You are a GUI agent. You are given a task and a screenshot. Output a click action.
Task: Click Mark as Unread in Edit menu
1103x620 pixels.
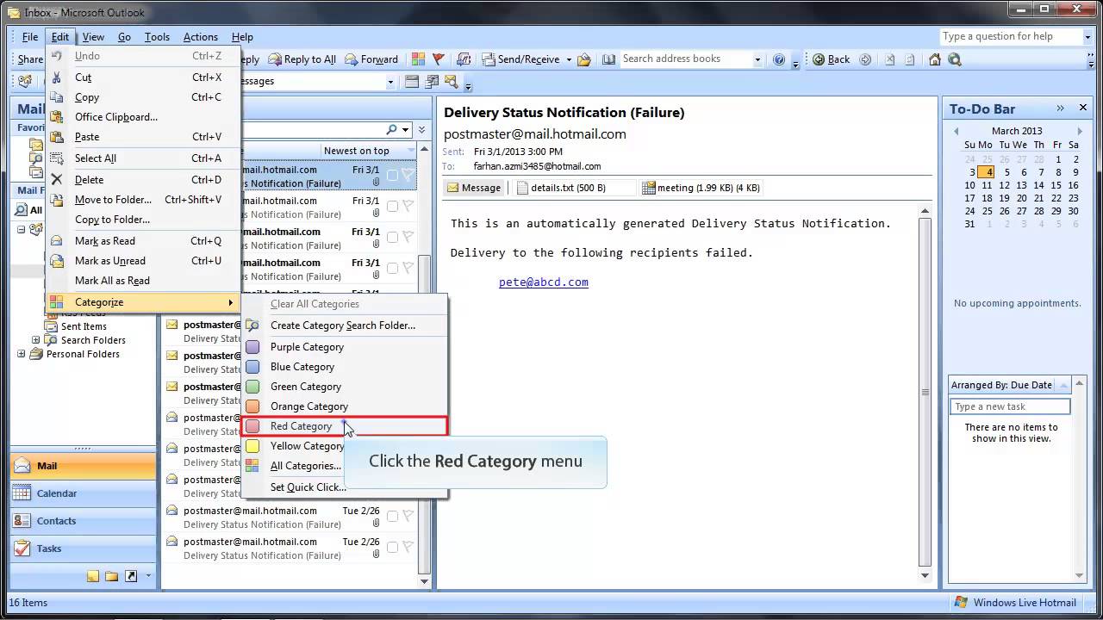point(143,261)
